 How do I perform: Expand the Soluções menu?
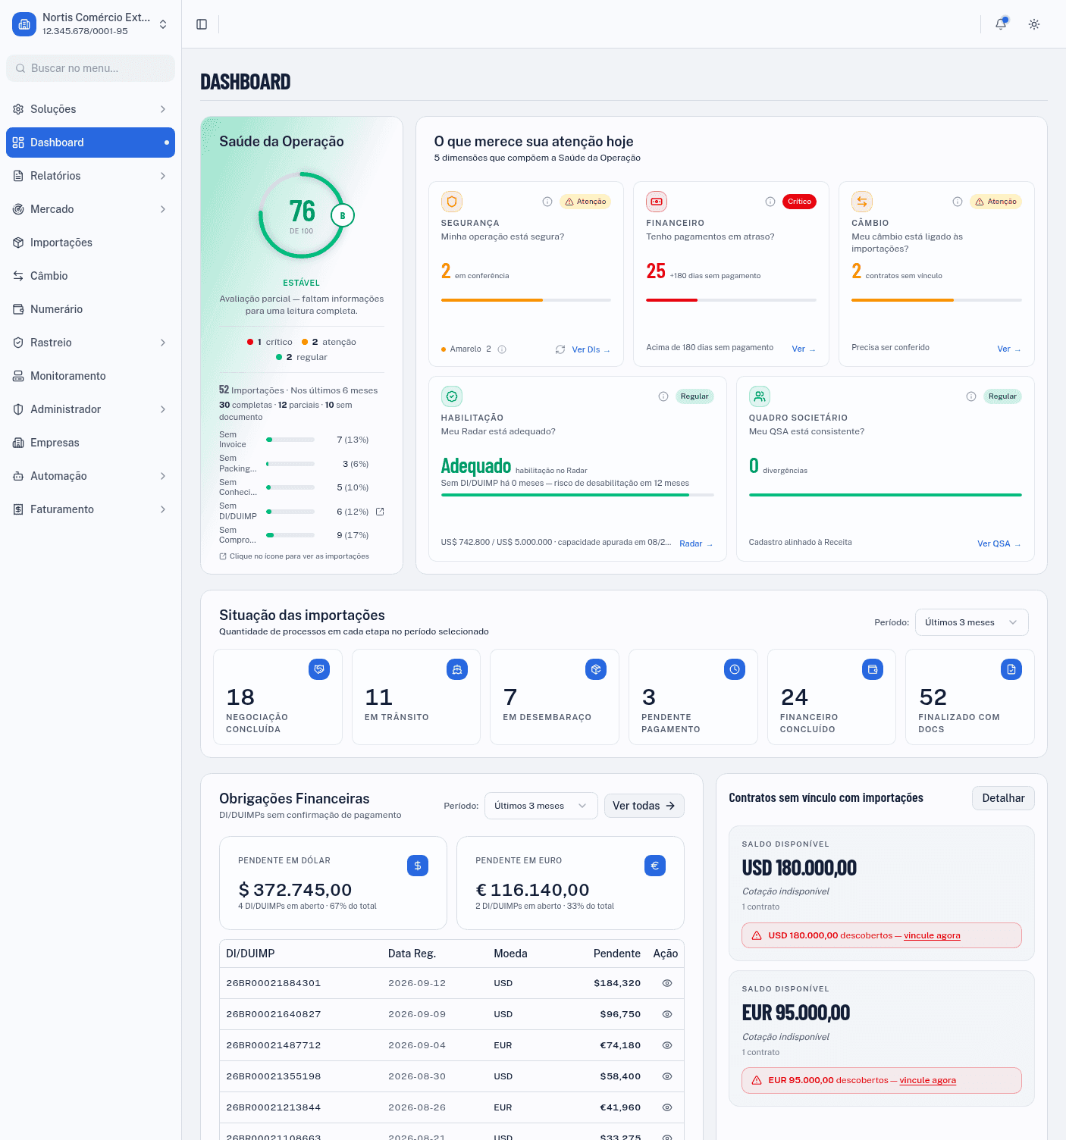coord(90,109)
